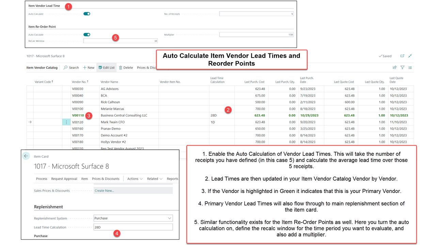Open row options menu for V00120

66,122
